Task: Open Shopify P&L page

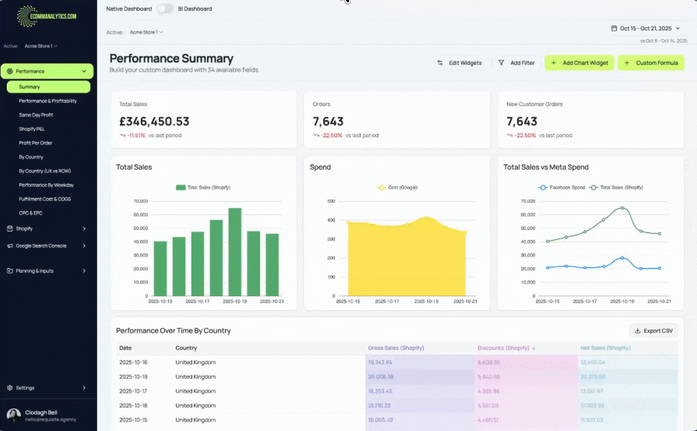Action: tap(32, 129)
